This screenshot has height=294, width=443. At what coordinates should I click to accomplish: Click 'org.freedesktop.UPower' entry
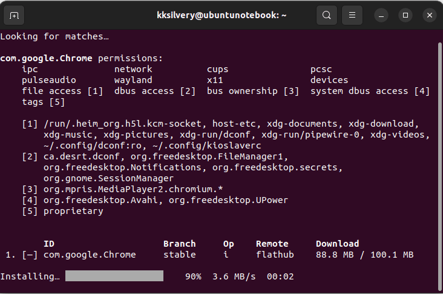228,200
